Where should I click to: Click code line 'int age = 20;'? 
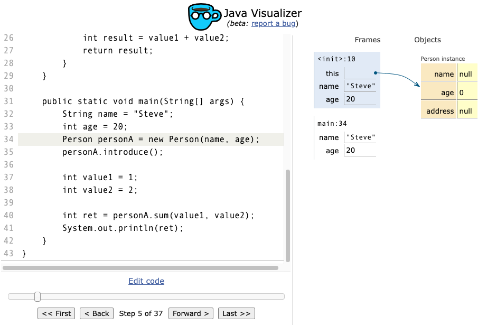[x=95, y=127]
